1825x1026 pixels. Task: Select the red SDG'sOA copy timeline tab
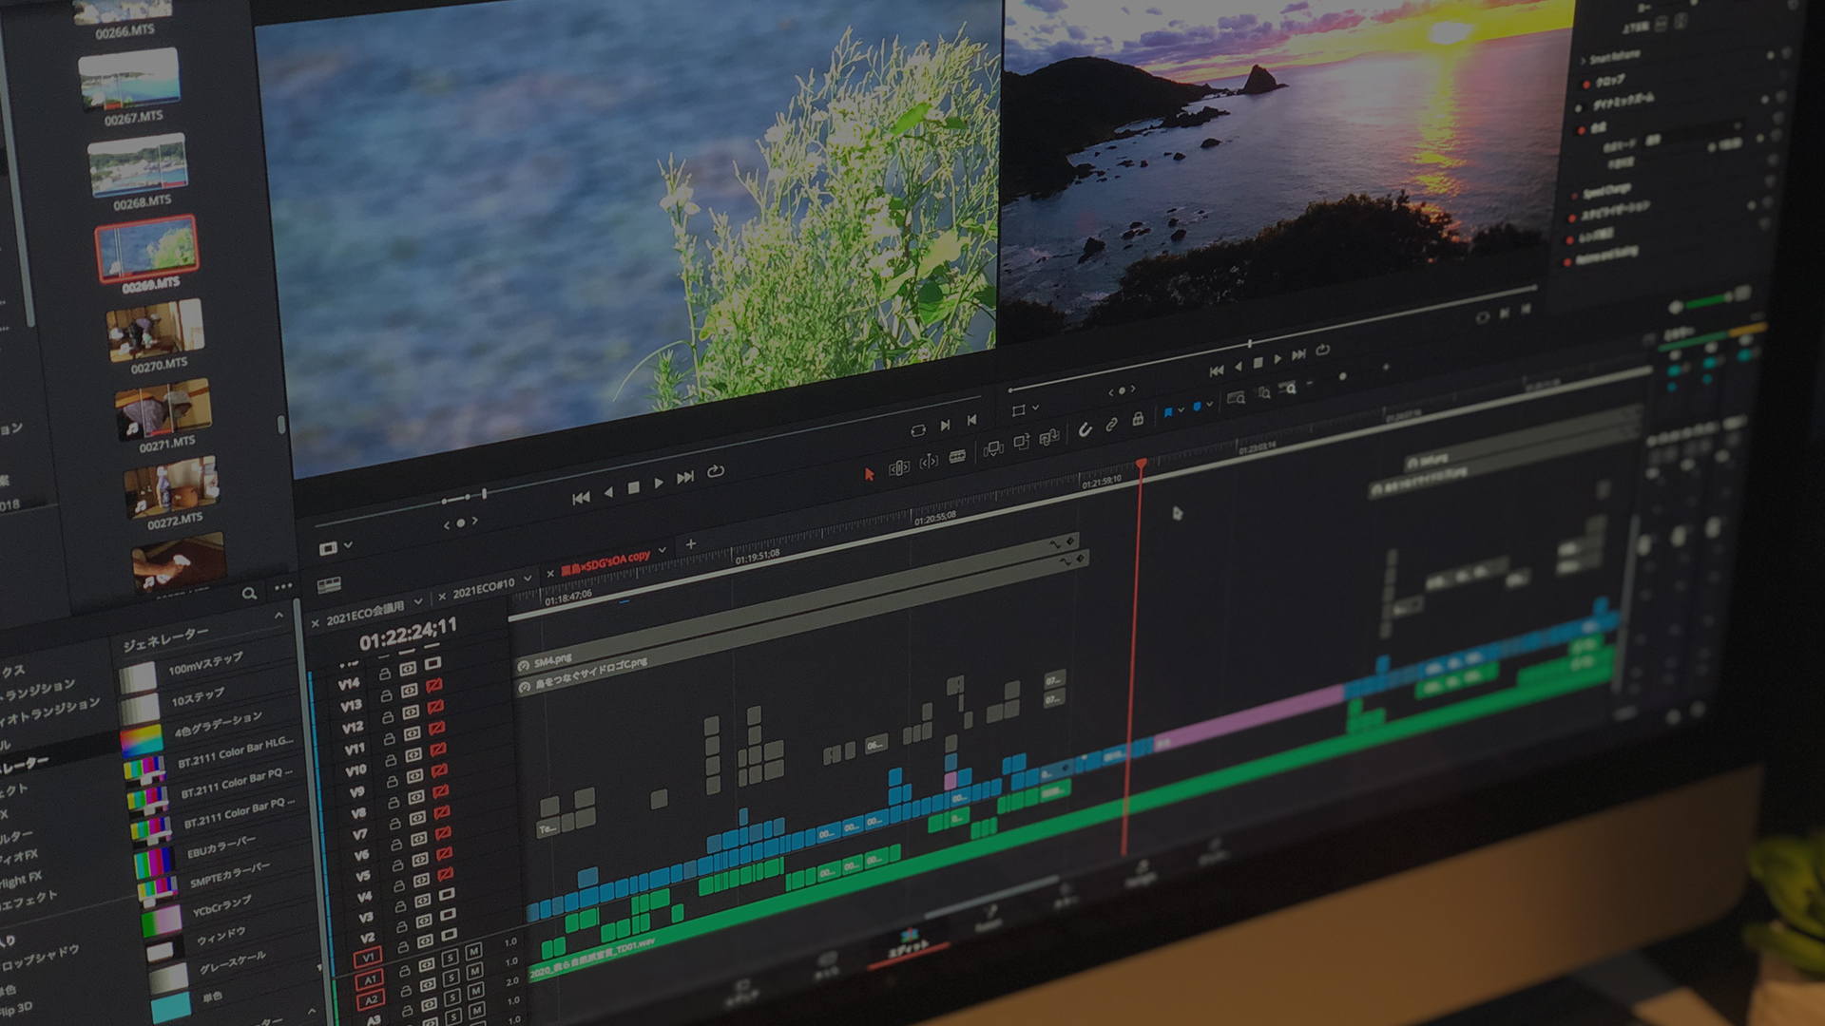(605, 562)
